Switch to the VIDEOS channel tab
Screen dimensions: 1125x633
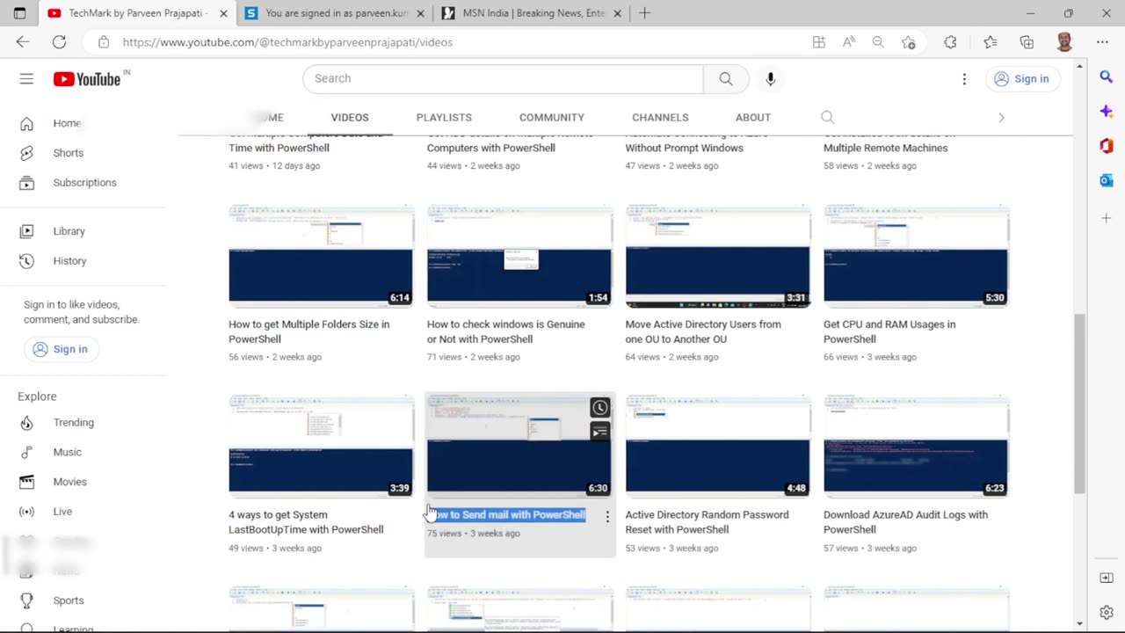pyautogui.click(x=350, y=117)
